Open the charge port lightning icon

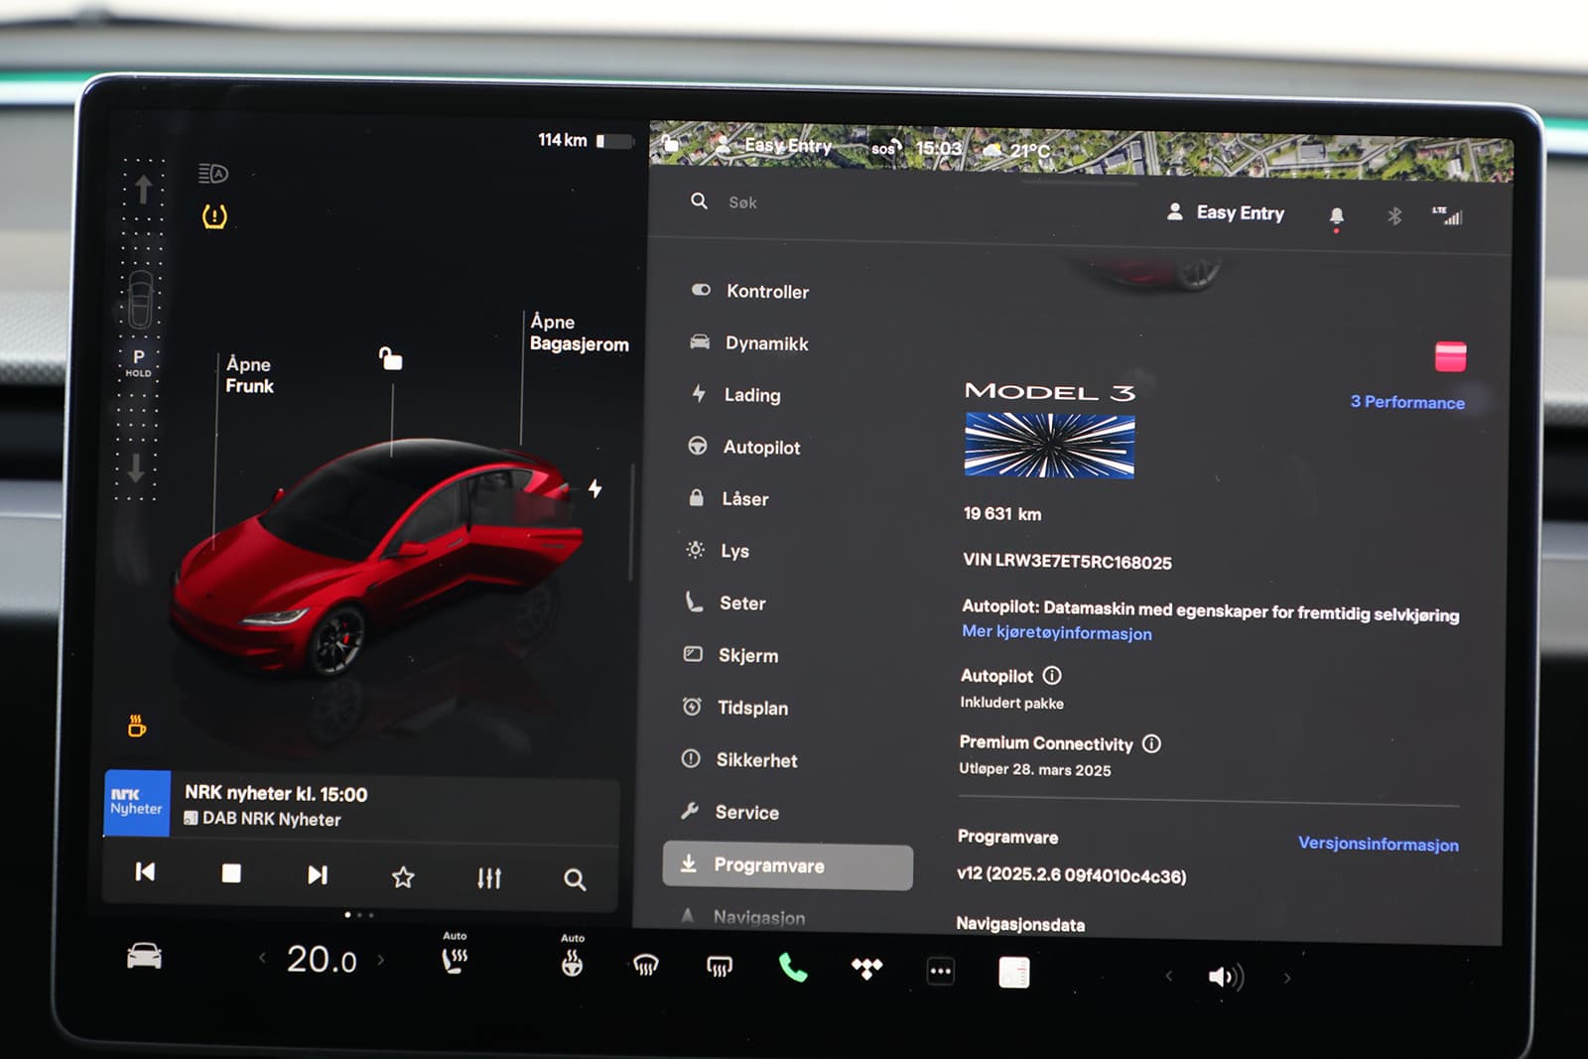point(595,488)
